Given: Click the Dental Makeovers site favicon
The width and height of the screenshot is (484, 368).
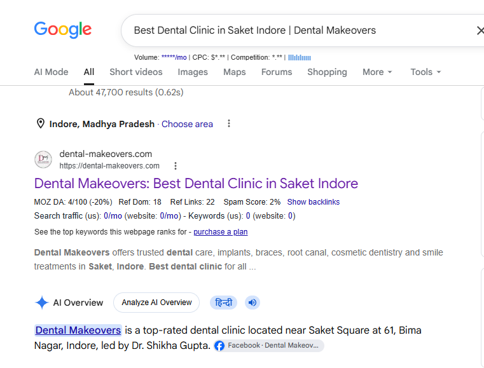Looking at the screenshot, I should point(43,160).
